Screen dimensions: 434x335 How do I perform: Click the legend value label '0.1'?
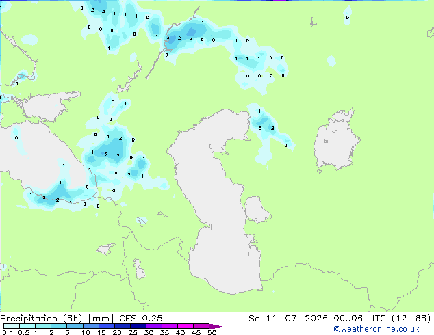8,332
